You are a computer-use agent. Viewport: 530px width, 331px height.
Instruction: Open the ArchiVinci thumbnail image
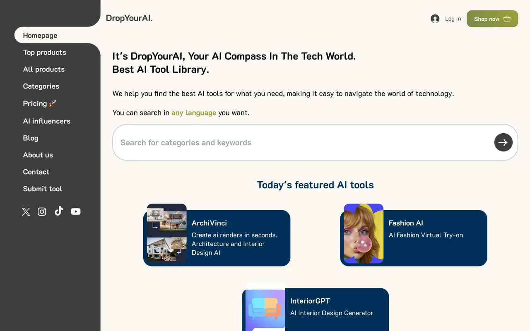[x=167, y=233]
